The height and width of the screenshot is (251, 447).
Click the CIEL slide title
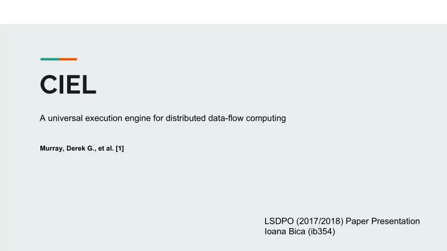tap(68, 84)
